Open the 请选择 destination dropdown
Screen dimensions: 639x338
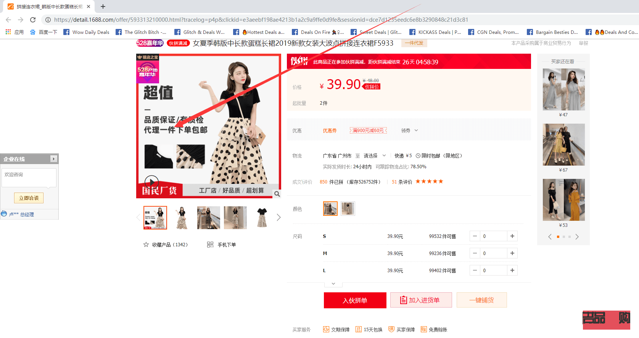click(x=375, y=156)
